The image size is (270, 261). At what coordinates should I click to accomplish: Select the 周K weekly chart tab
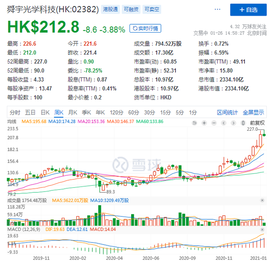pos(59,113)
